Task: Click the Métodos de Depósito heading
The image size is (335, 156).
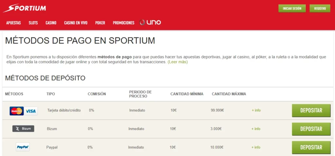Action: point(45,78)
